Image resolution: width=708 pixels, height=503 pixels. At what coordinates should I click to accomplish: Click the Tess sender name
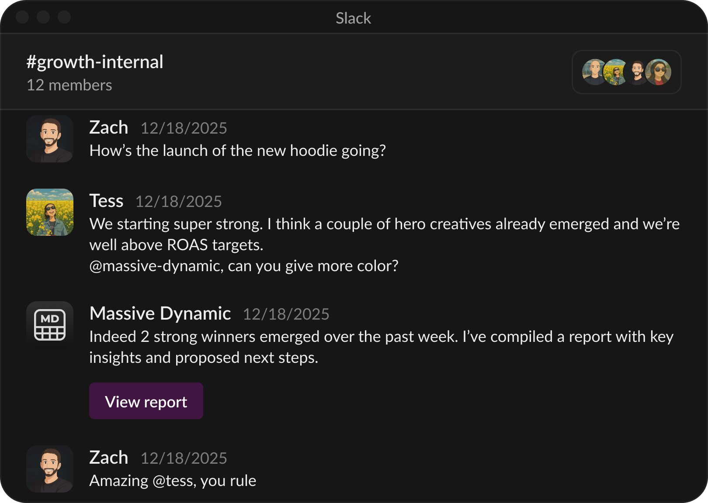[107, 201]
